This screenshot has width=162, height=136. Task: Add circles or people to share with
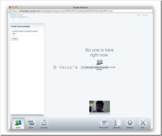coord(27,32)
